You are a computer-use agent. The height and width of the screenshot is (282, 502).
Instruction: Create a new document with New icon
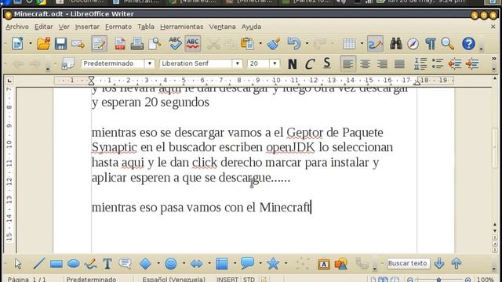[17, 44]
